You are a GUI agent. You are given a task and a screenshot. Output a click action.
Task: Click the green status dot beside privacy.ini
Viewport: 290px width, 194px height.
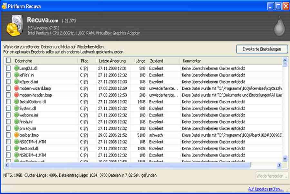[16, 128]
